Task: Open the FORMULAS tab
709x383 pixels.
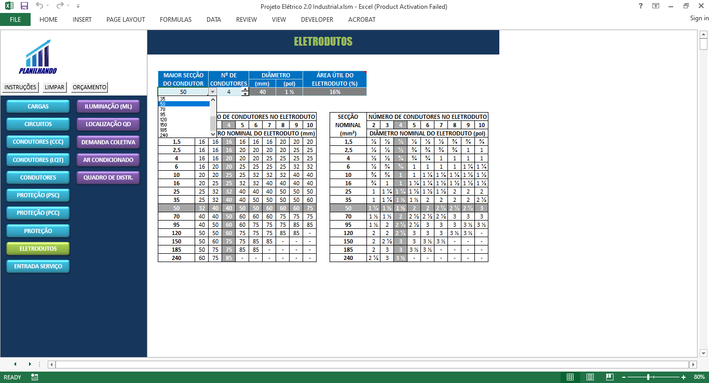Action: click(175, 20)
